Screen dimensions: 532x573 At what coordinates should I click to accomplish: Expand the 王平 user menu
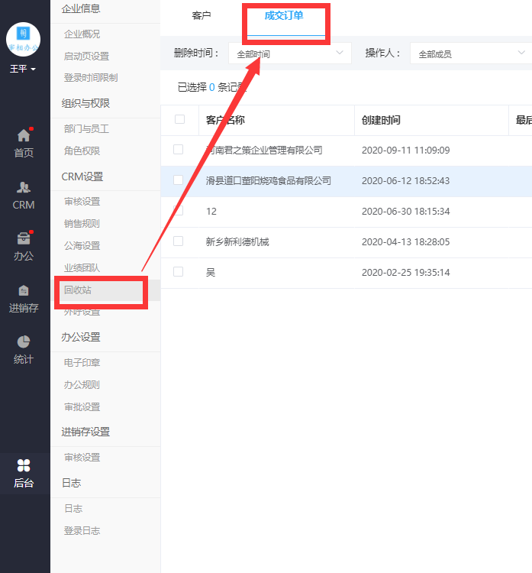click(x=23, y=69)
